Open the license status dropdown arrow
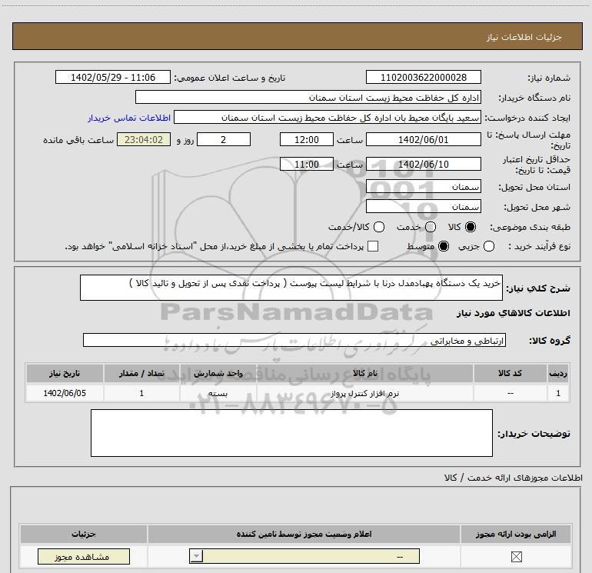Image resolution: width=592 pixels, height=573 pixels. pyautogui.click(x=198, y=557)
